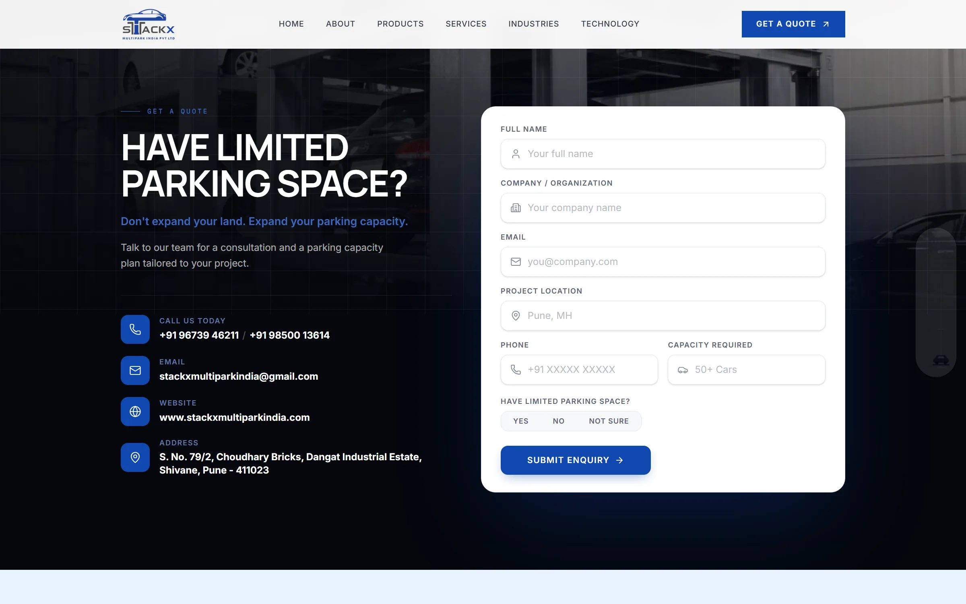Open the www.stackxmultiparkindia.com website link
Image resolution: width=966 pixels, height=604 pixels.
[x=235, y=418]
